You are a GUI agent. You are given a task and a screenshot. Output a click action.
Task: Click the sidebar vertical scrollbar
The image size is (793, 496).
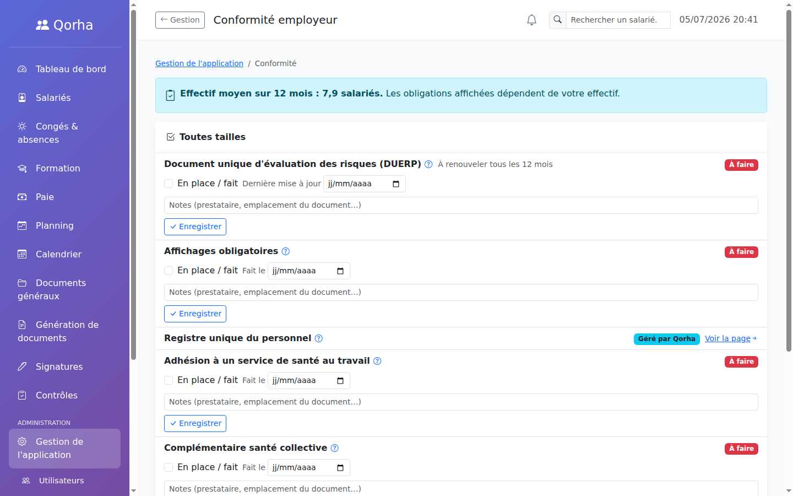[133, 185]
